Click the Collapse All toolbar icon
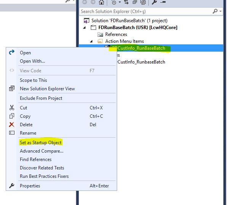Image resolution: width=227 pixels, height=205 pixels. coord(135,2)
